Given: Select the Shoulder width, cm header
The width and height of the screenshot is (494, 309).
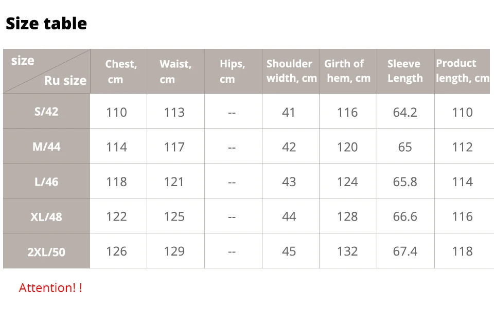Looking at the screenshot, I should tap(290, 71).
